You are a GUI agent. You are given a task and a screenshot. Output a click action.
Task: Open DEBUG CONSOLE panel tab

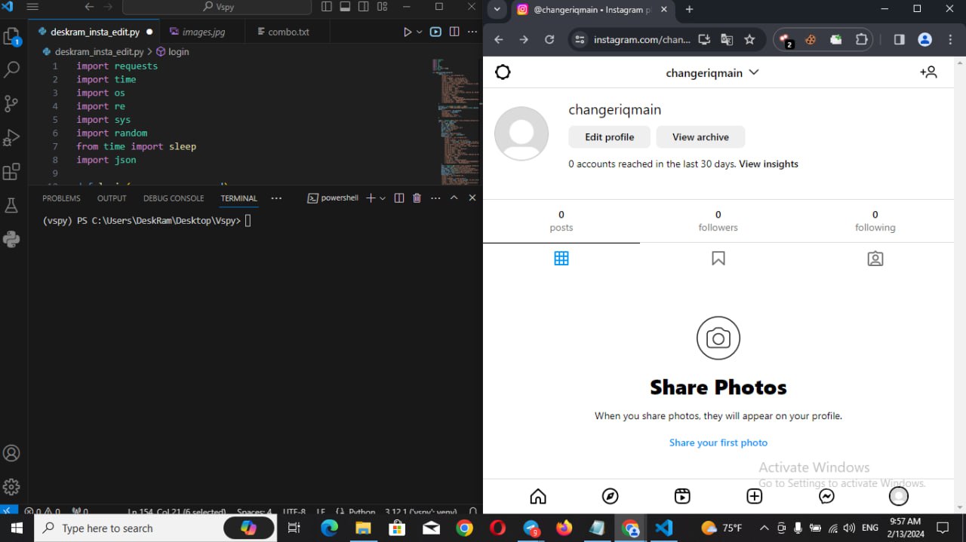pyautogui.click(x=174, y=198)
